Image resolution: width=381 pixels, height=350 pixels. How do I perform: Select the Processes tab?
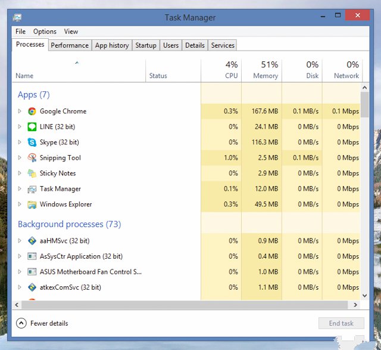(30, 44)
